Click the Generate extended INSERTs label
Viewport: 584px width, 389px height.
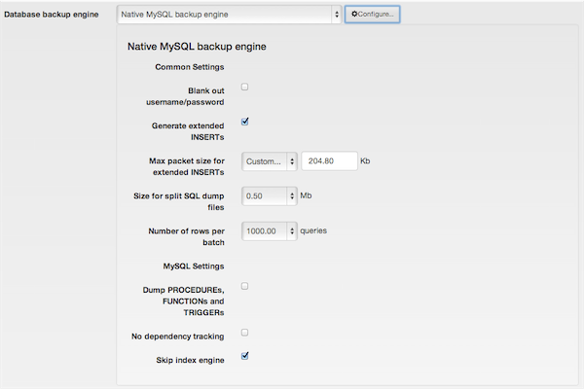click(x=188, y=131)
